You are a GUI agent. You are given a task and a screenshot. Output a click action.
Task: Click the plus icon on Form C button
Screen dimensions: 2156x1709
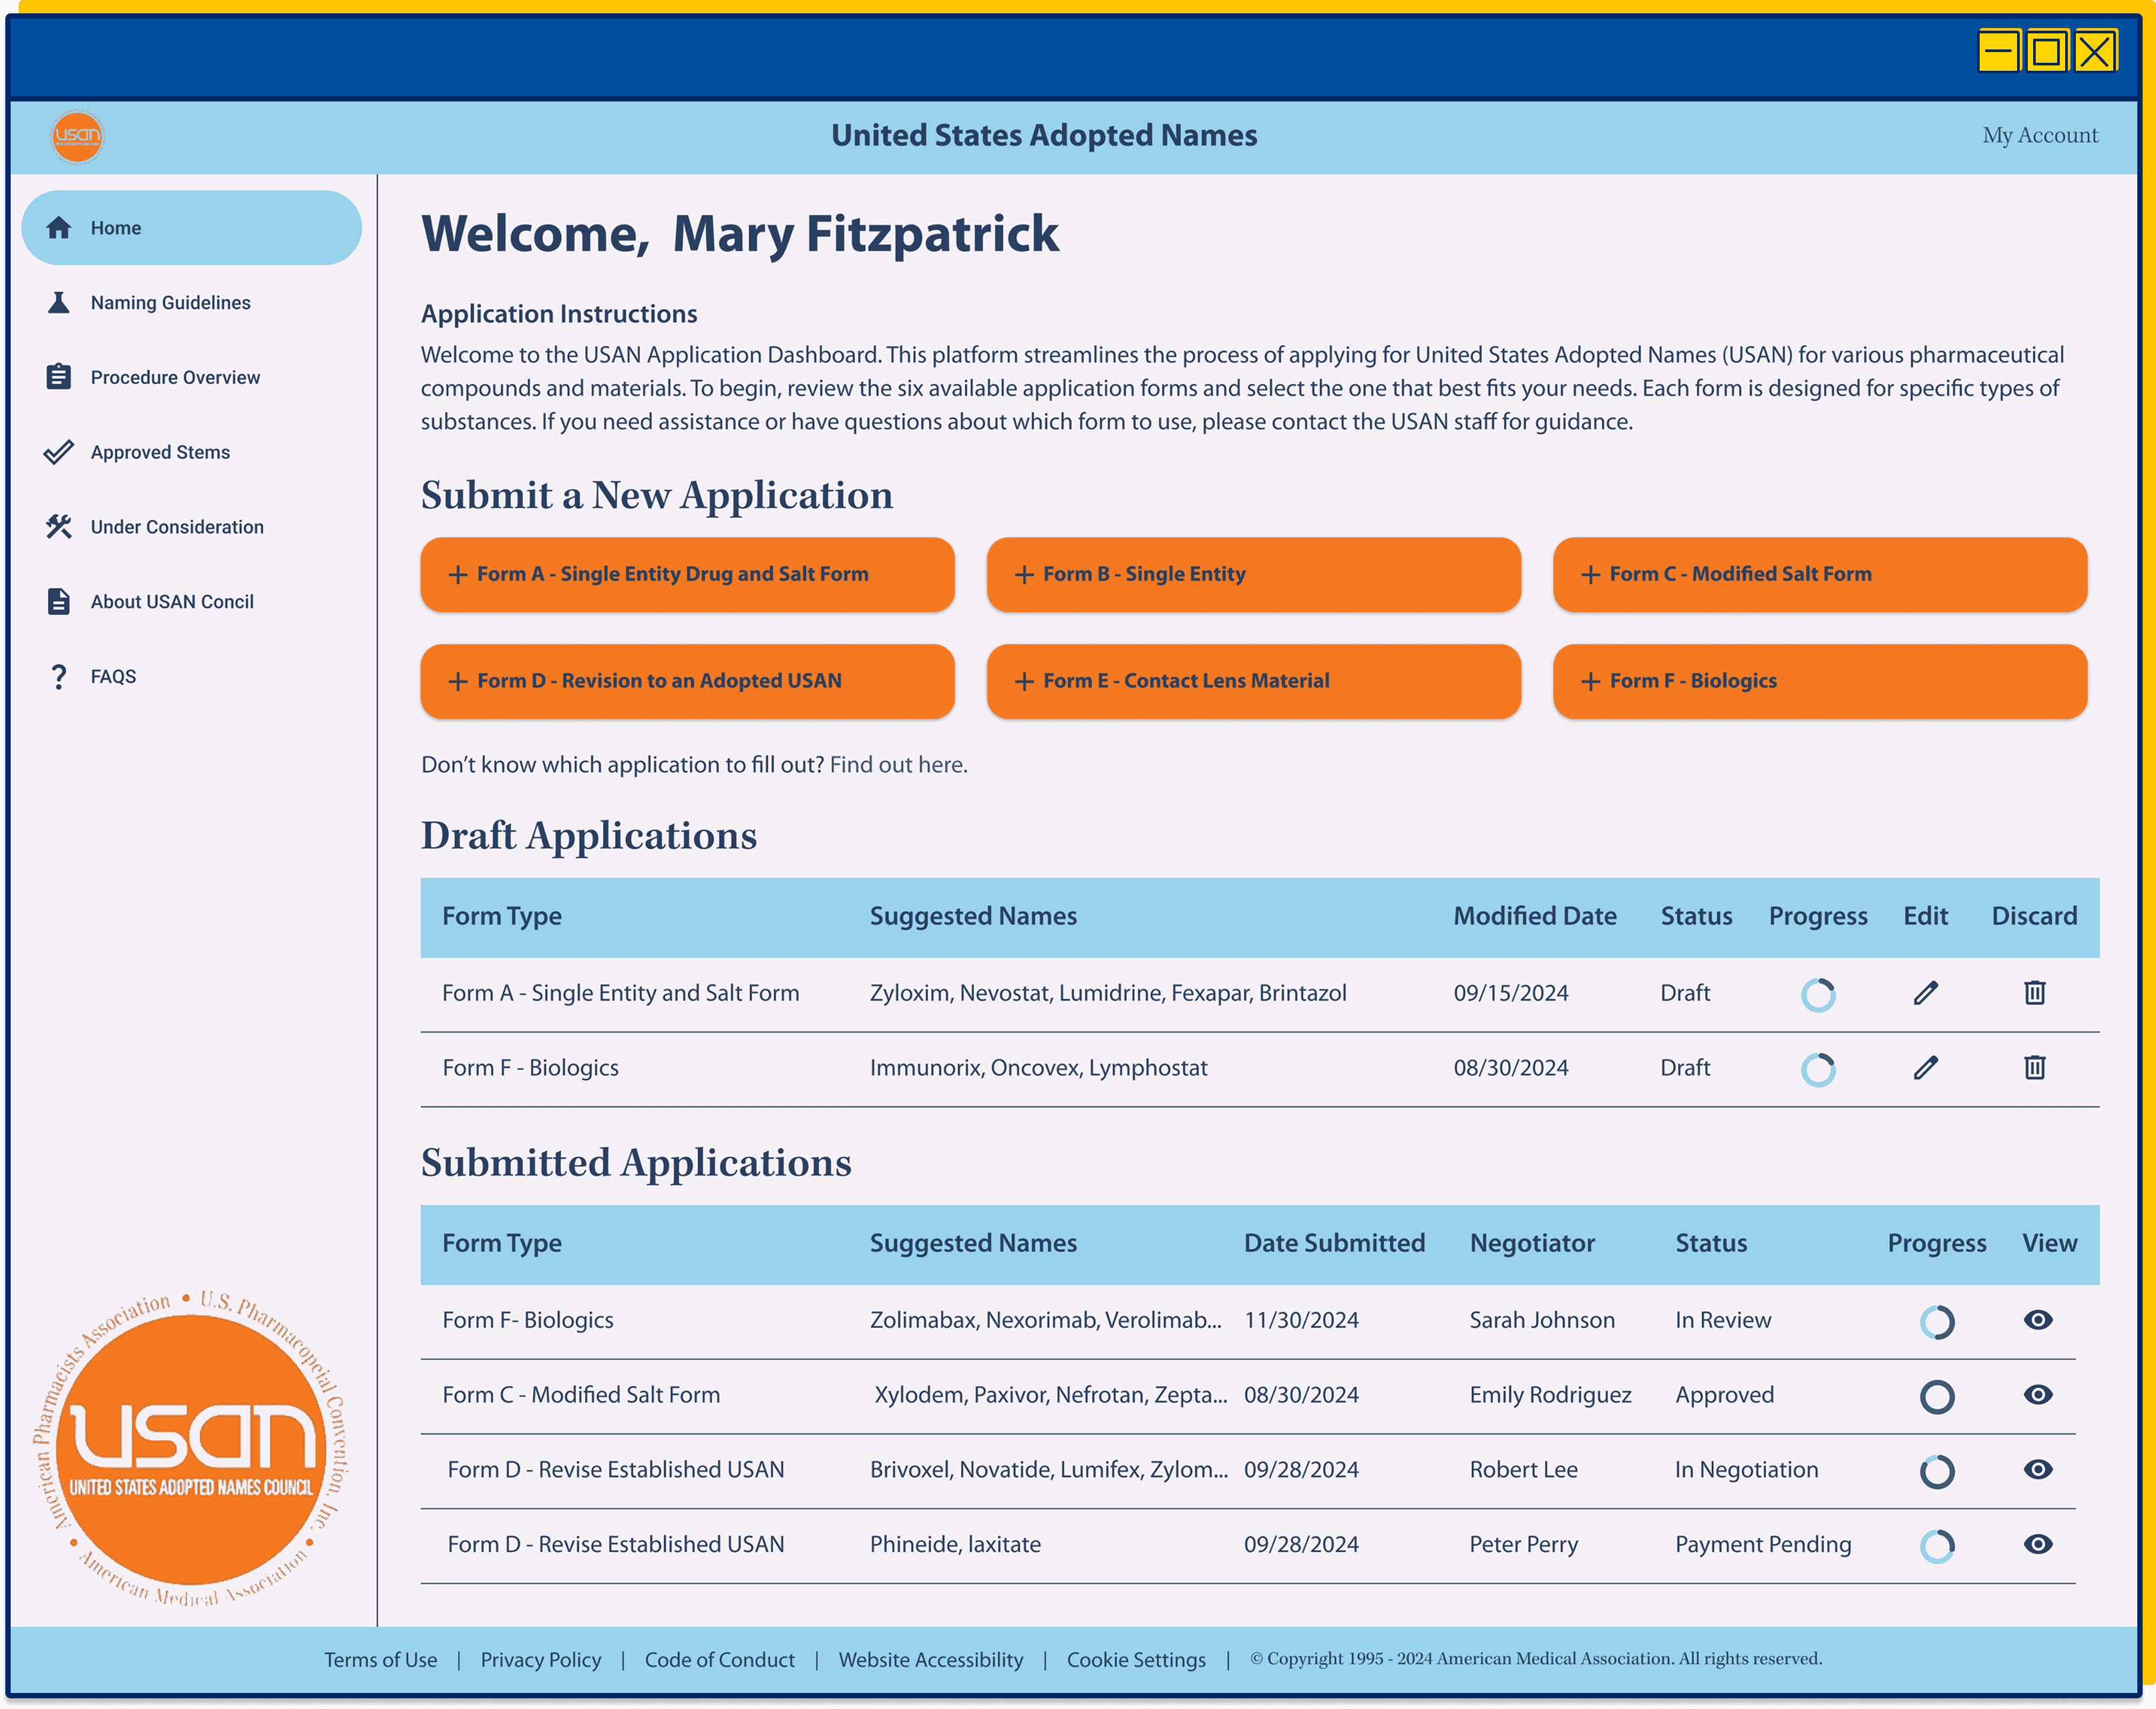pos(1591,575)
